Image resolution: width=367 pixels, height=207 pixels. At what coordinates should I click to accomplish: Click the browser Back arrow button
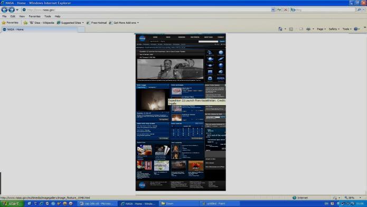coord(4,10)
